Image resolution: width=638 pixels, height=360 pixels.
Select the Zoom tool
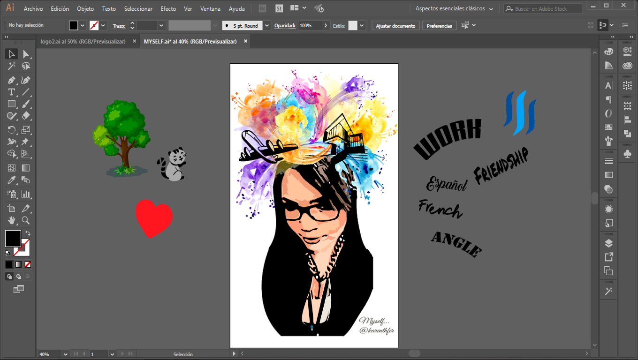[26, 220]
